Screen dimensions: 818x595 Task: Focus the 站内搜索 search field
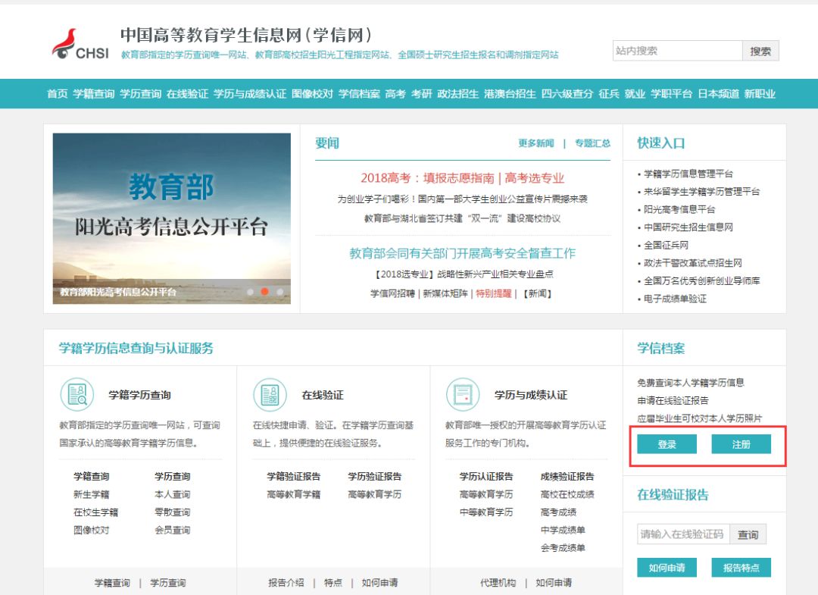[676, 51]
